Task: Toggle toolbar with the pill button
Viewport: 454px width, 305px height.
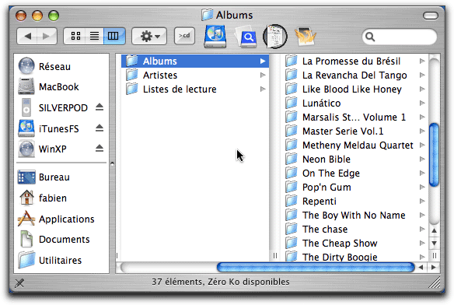Action: point(430,16)
